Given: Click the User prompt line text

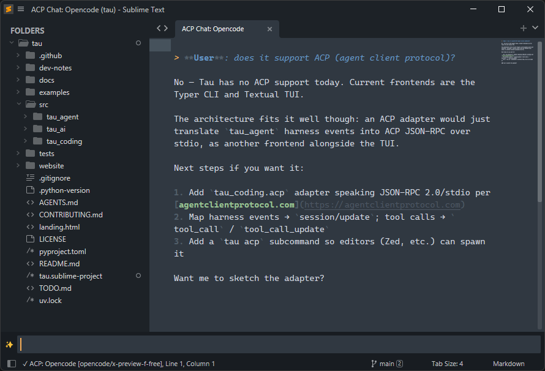Looking at the screenshot, I should click(315, 58).
